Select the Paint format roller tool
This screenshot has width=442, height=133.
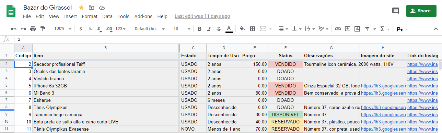pyautogui.click(x=43, y=29)
